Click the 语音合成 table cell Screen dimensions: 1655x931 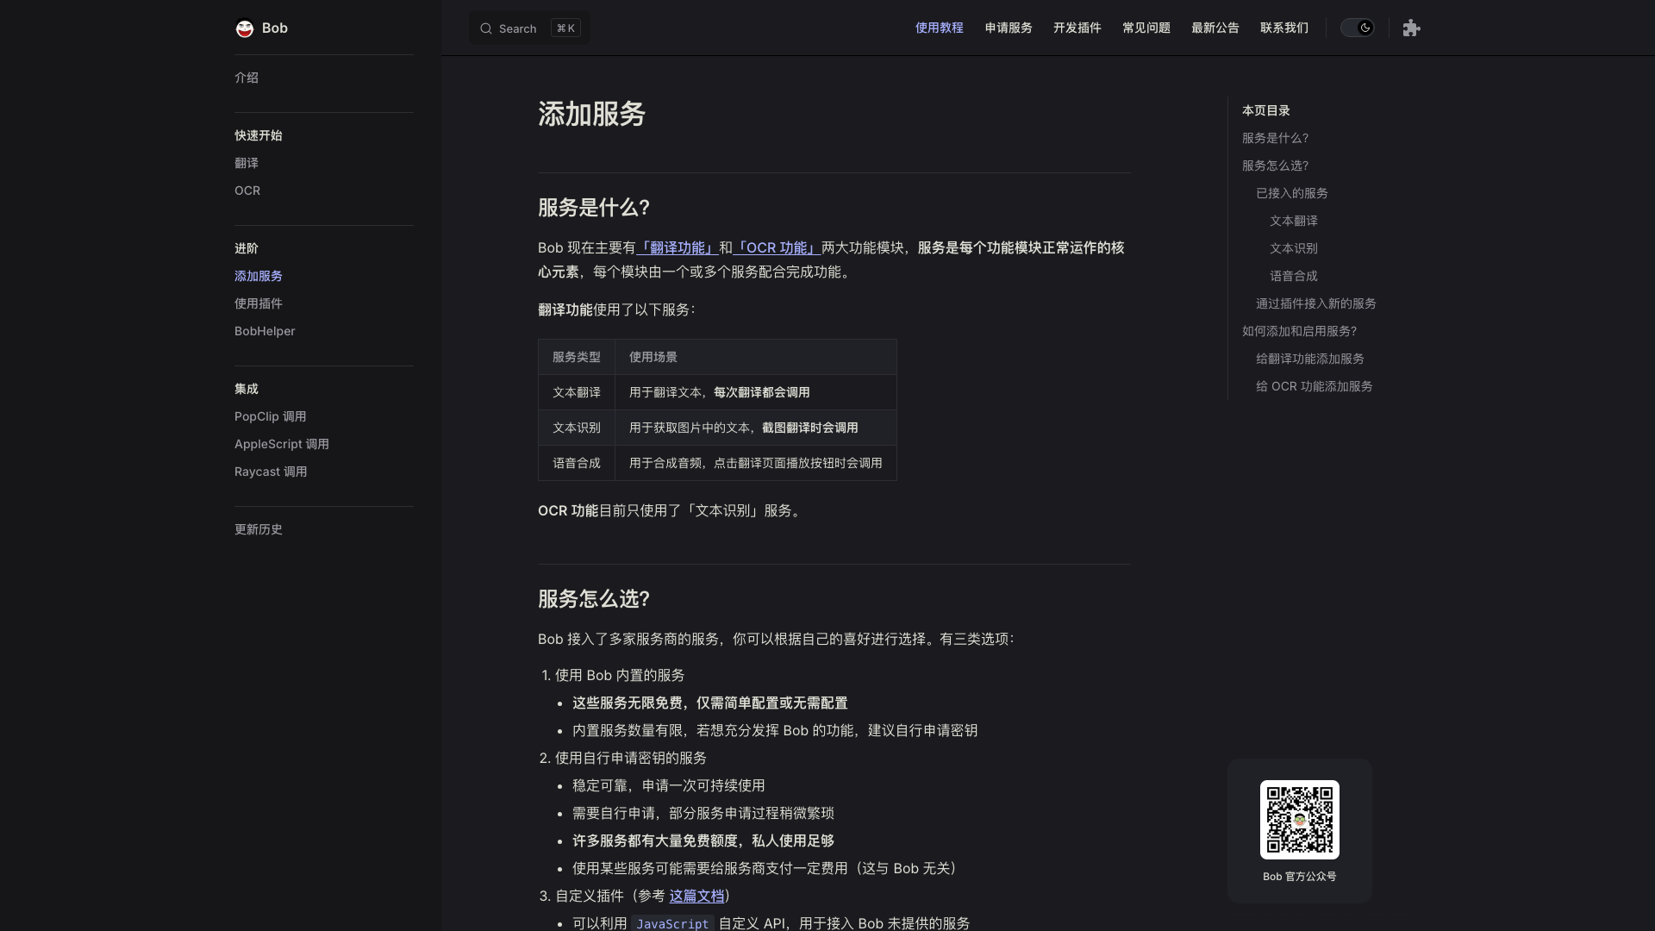click(577, 463)
